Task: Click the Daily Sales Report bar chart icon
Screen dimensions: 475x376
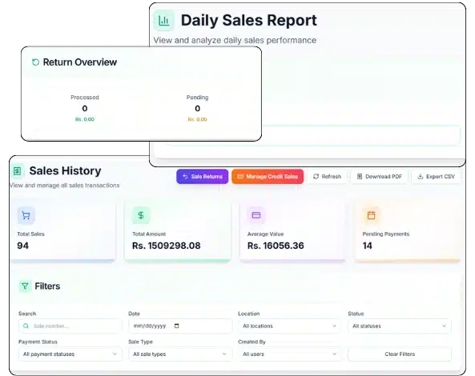Action: [x=164, y=21]
